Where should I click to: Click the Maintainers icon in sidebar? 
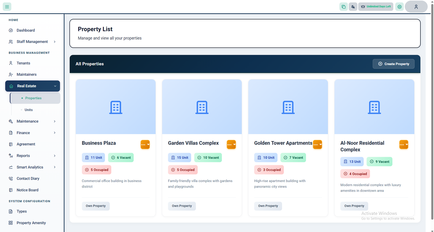coord(11,74)
